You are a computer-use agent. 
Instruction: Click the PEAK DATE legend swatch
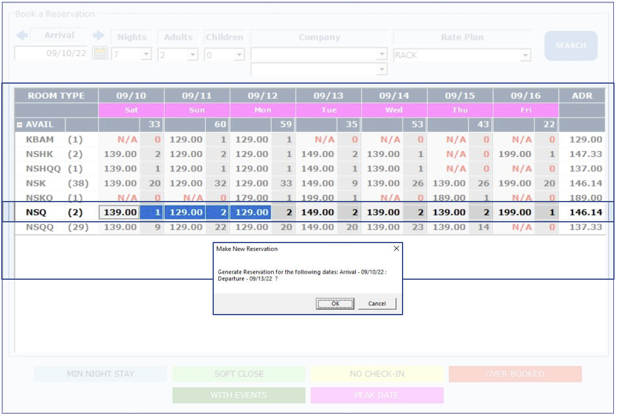pos(376,395)
